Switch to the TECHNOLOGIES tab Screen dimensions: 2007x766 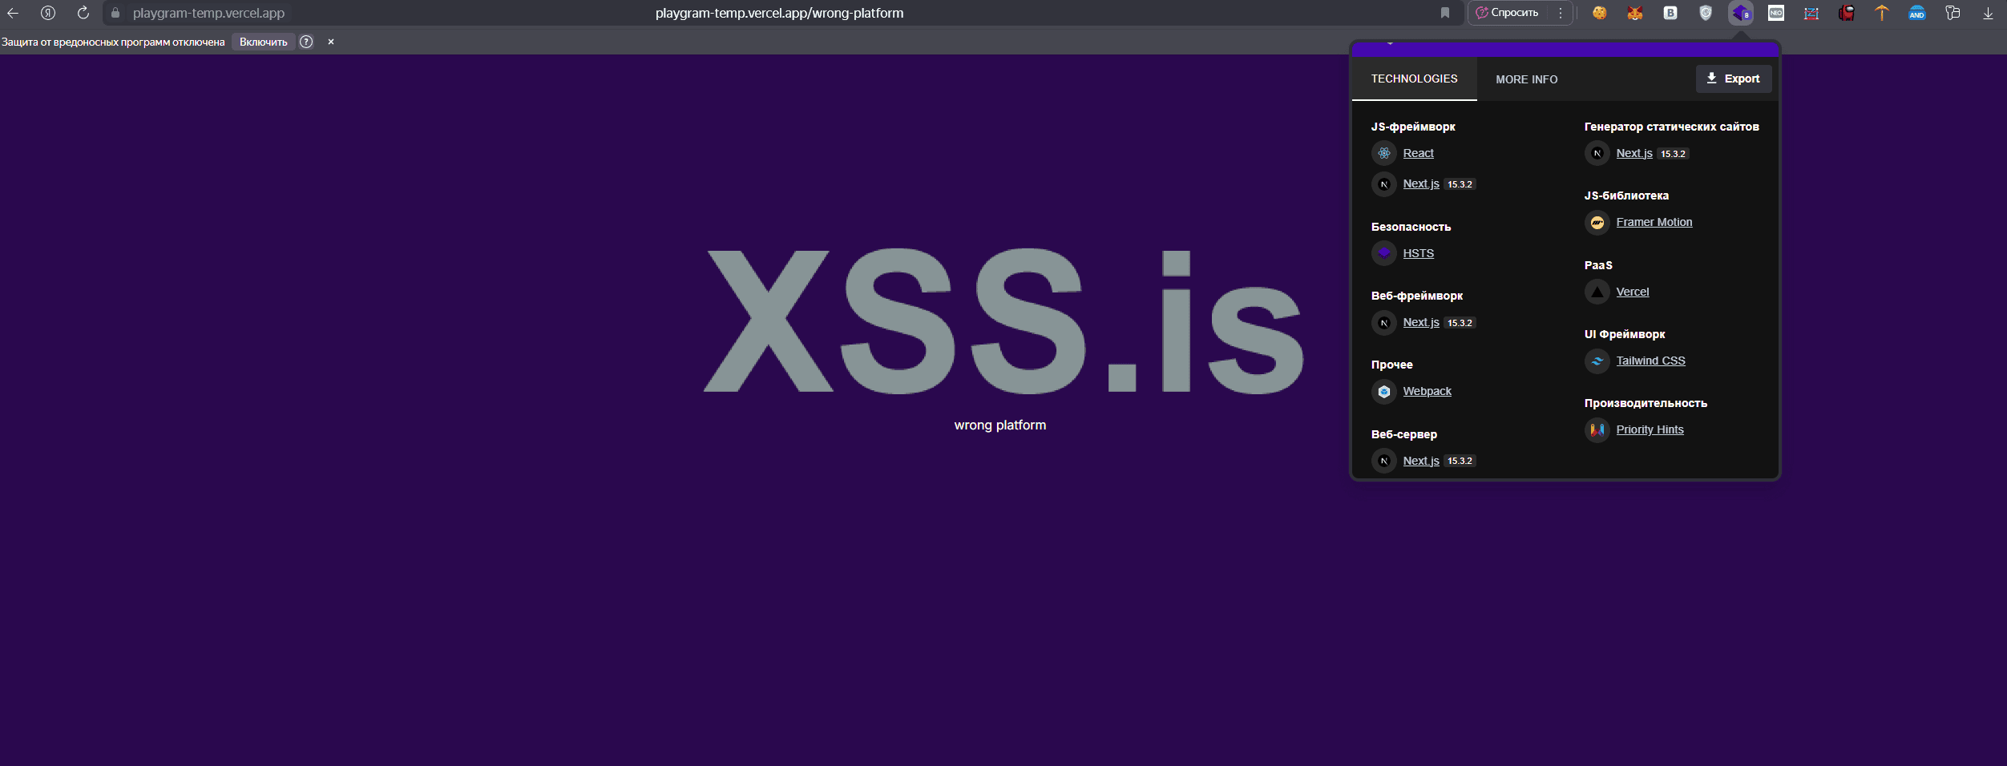[x=1415, y=79]
